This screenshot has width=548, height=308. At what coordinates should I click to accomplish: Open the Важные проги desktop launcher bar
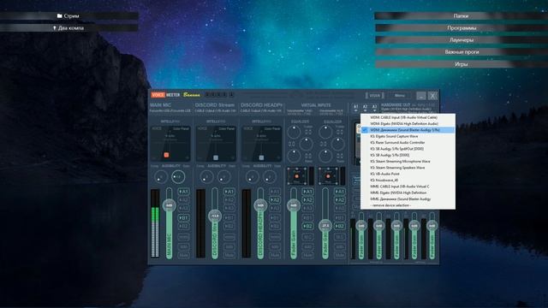point(462,52)
